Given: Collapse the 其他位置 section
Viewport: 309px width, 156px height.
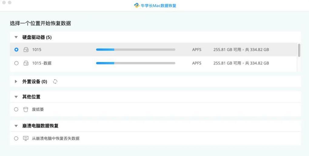Looking at the screenshot, I should click(x=16, y=97).
